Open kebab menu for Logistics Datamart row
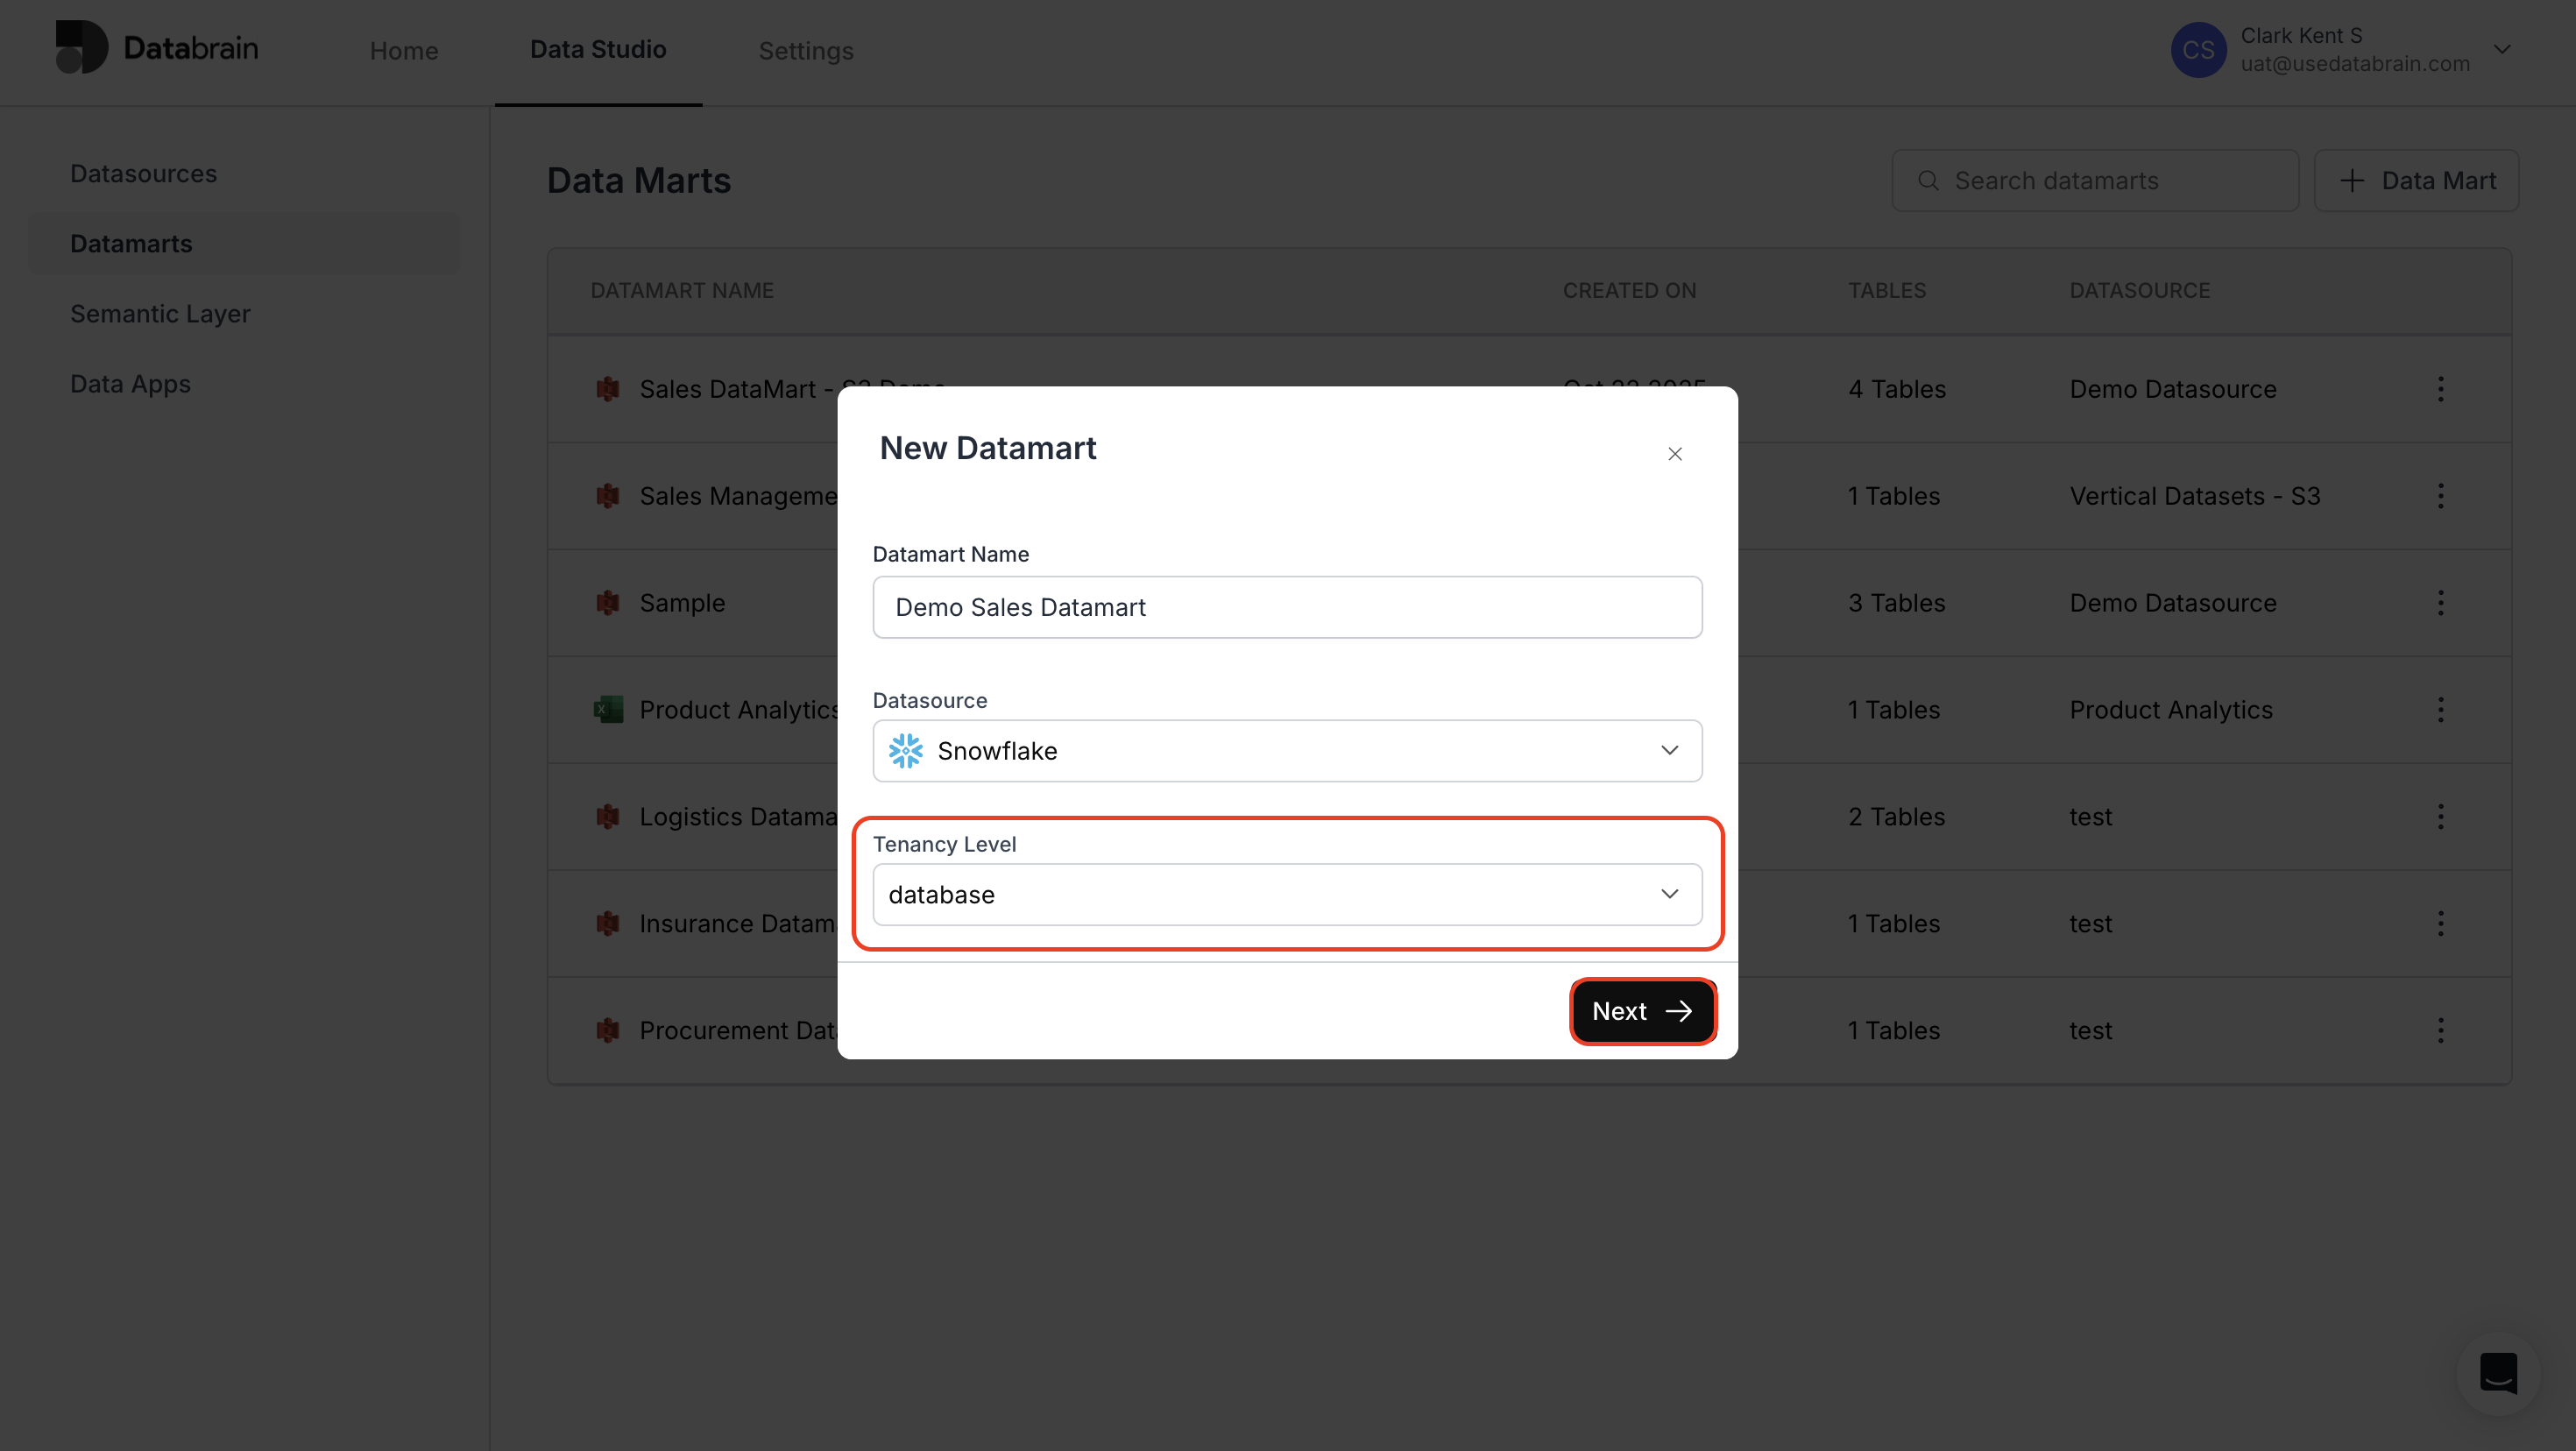Image resolution: width=2576 pixels, height=1451 pixels. tap(2441, 816)
